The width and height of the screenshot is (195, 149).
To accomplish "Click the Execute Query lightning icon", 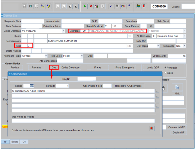I will pyautogui.click(x=48, y=6).
